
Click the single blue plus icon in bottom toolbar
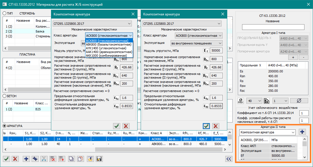pyautogui.click(x=26, y=159)
